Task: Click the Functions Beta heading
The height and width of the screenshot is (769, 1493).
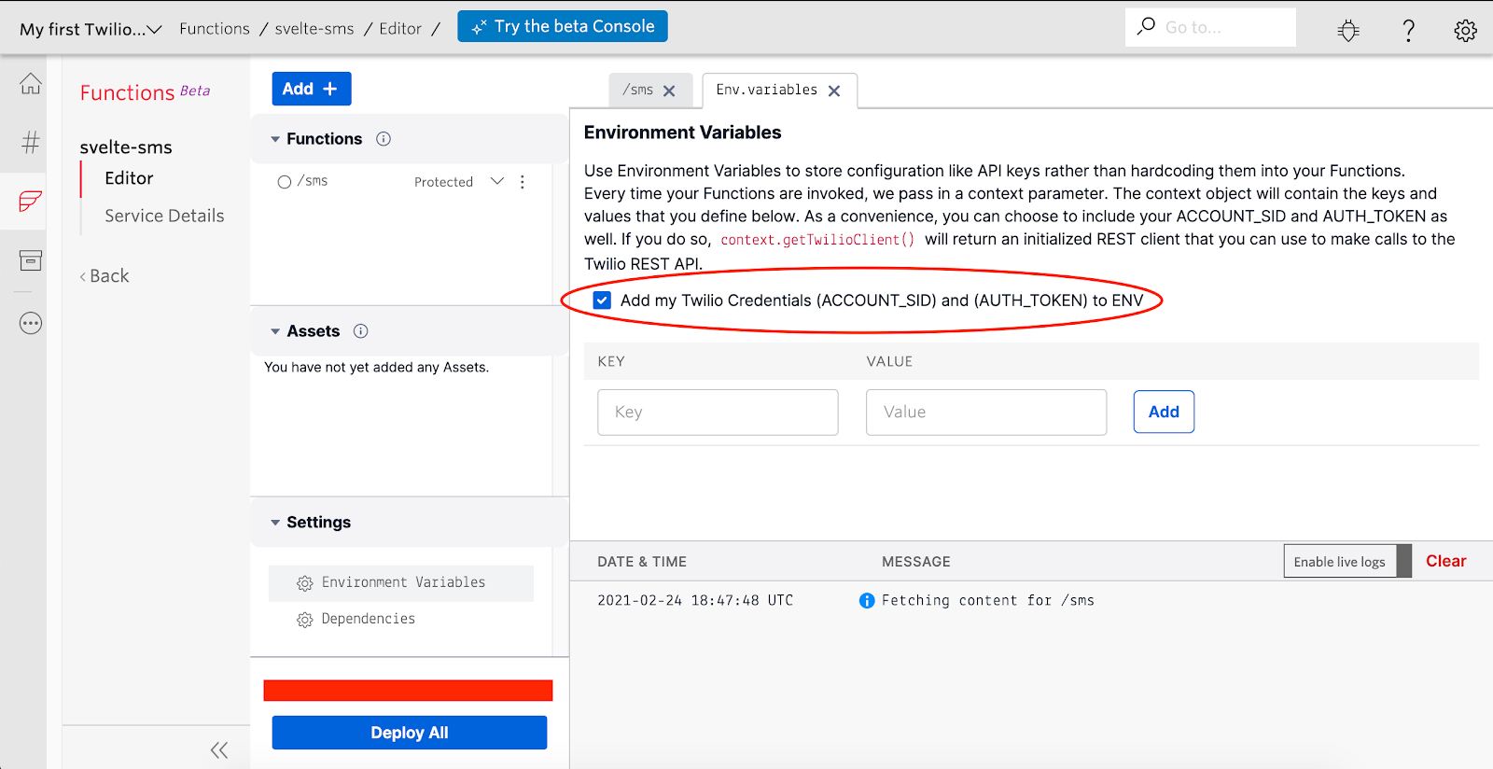Action: [x=145, y=92]
